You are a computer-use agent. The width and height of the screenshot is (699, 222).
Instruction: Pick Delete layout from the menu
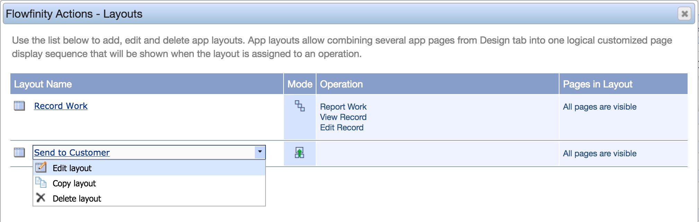click(77, 199)
